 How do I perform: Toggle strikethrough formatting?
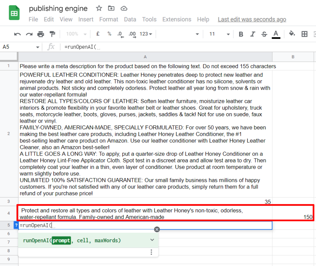[x=264, y=34]
